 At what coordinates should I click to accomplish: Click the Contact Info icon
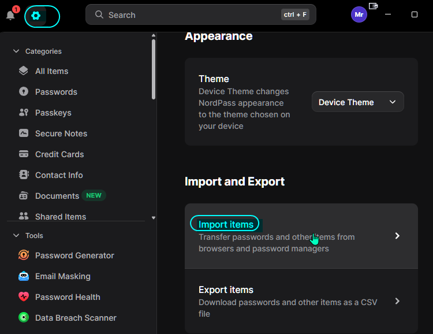coord(24,175)
